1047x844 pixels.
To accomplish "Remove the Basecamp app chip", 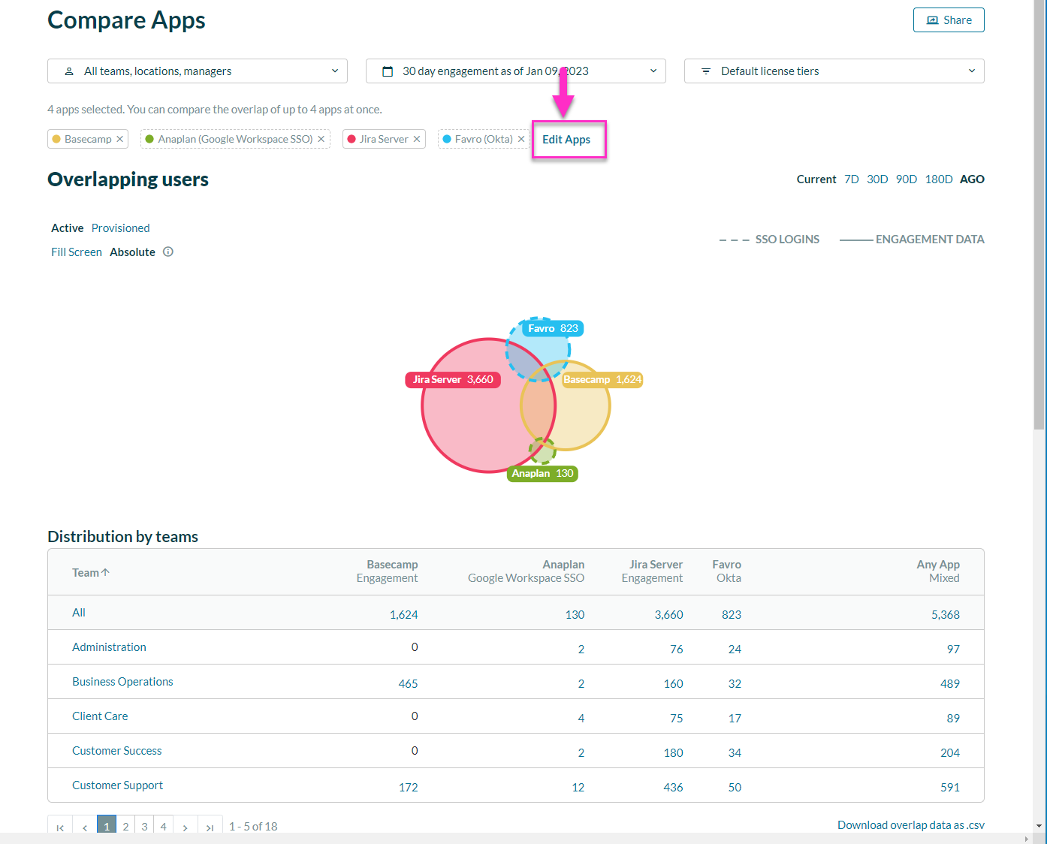I will [x=119, y=139].
